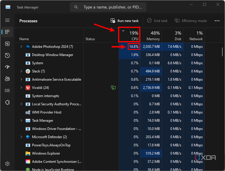225x171 pixels.
Task: Click Photoshop's 7.6 MB/s disk value
Action: pos(174,47)
